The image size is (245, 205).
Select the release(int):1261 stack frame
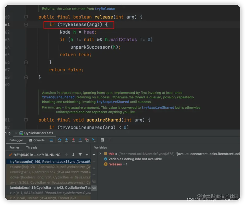pos(49,167)
